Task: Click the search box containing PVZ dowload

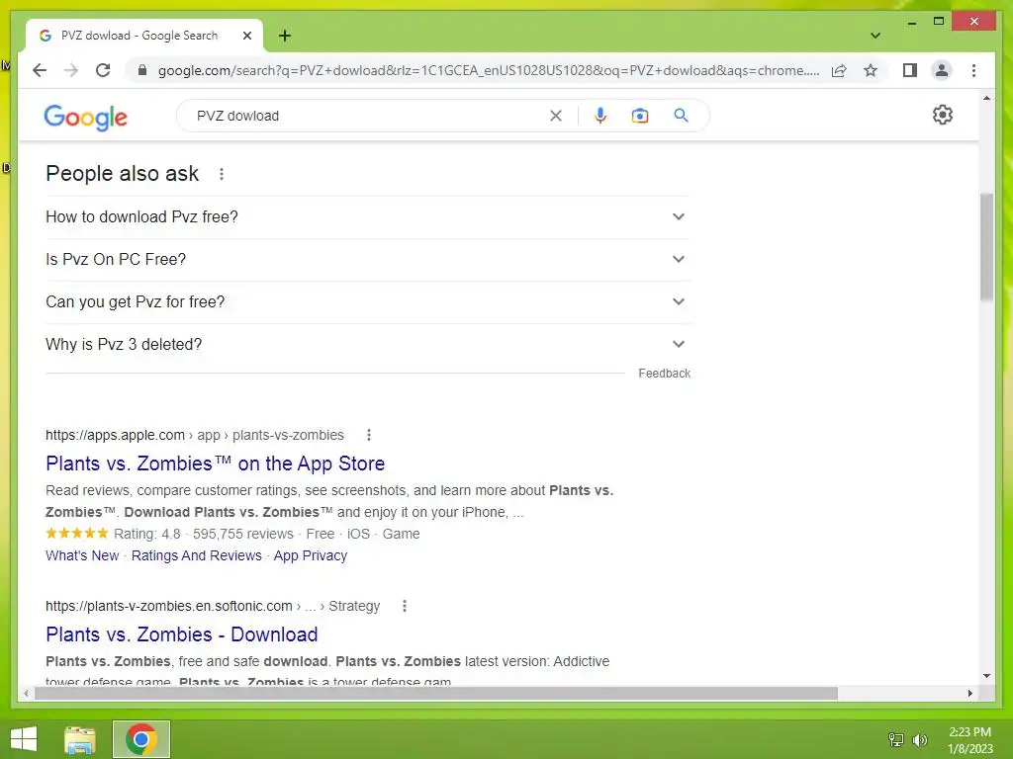Action: (368, 116)
